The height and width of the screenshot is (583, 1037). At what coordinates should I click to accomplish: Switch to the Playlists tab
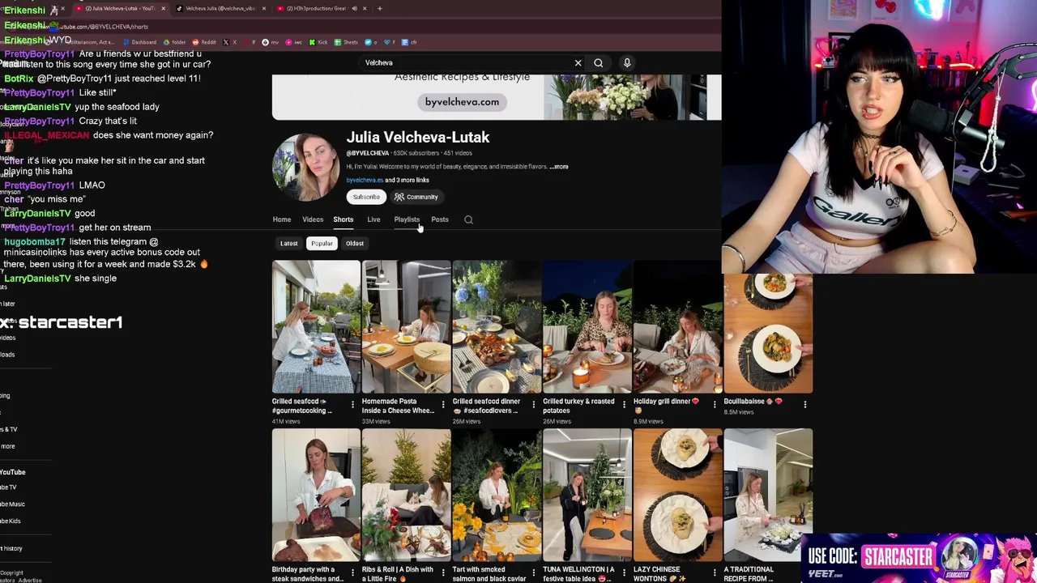(x=407, y=219)
